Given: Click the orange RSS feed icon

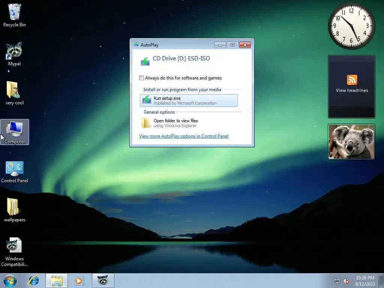Looking at the screenshot, I should [352, 80].
